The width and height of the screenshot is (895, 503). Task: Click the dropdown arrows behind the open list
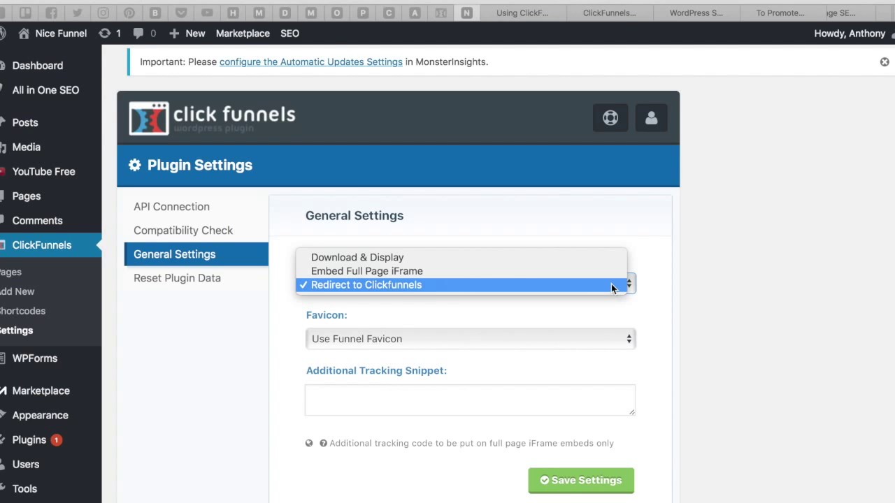[629, 284]
